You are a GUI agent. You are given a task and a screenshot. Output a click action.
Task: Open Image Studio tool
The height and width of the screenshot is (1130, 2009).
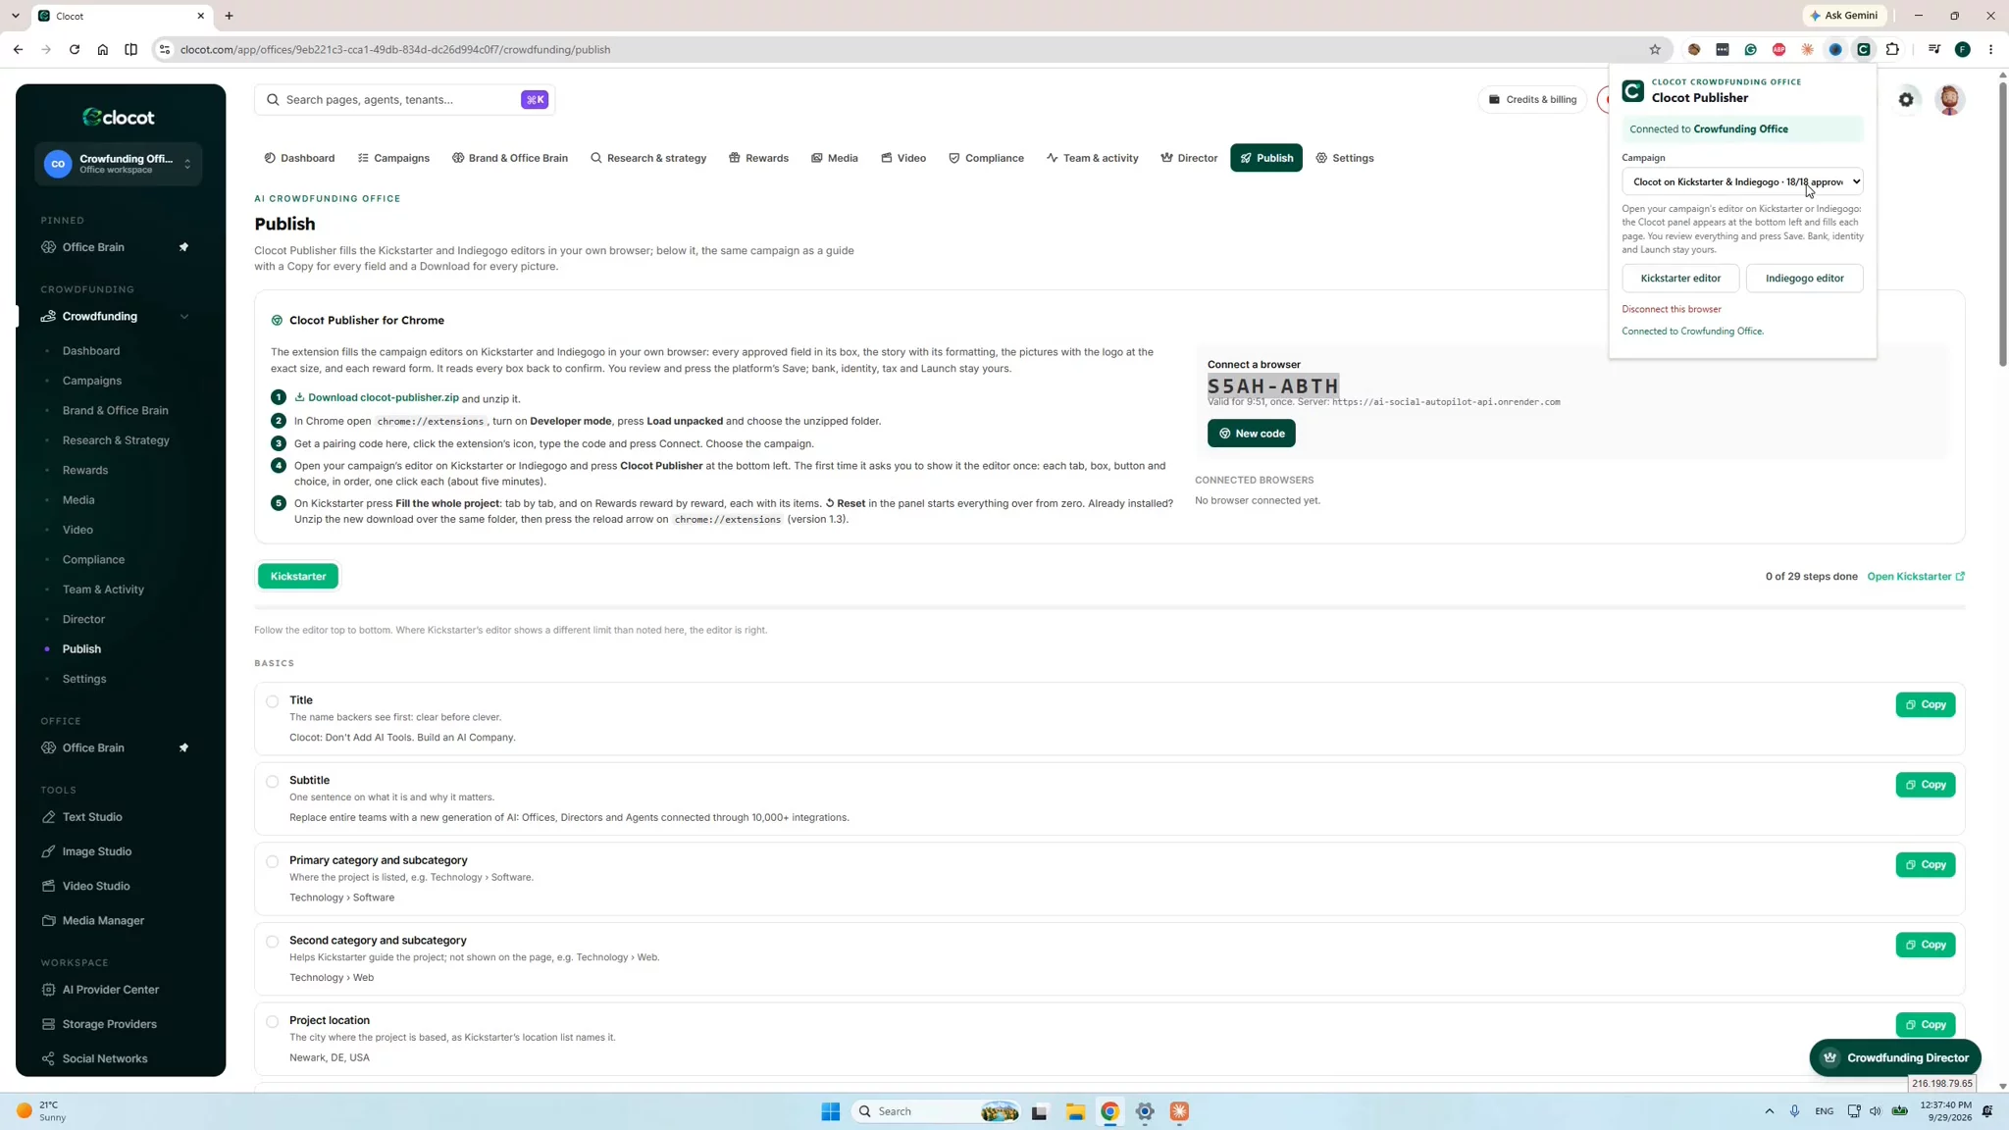click(x=96, y=851)
